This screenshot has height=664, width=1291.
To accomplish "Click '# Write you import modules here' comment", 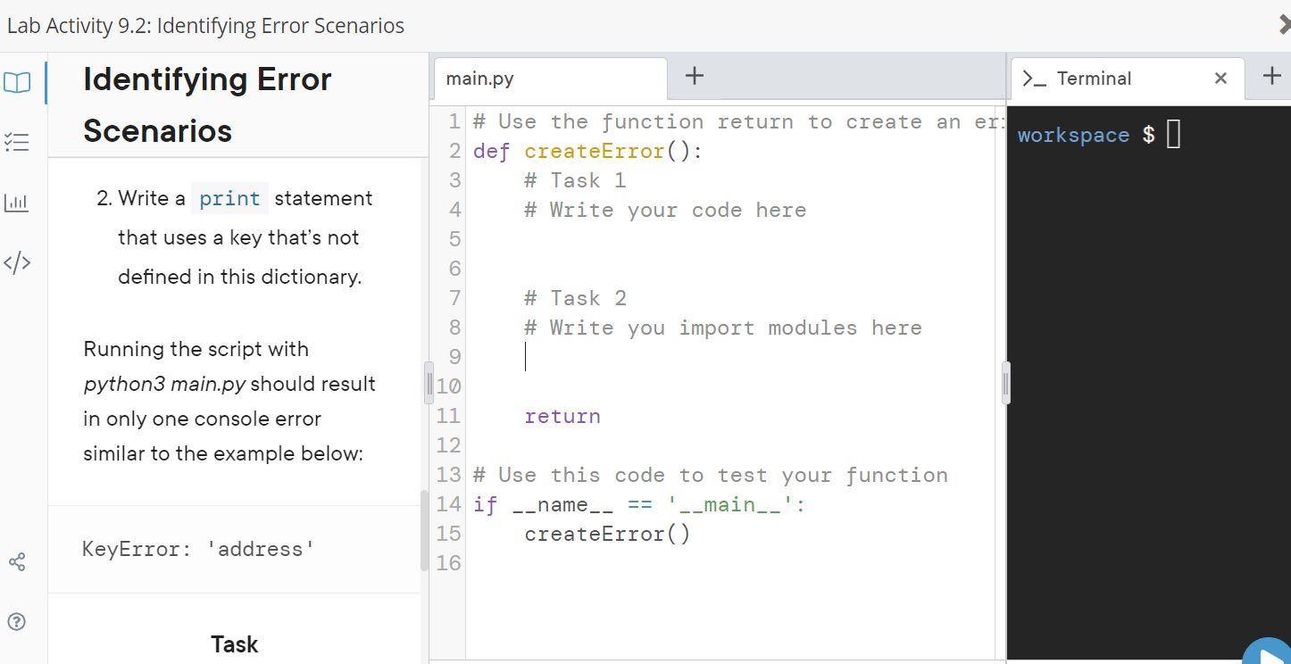I will (723, 328).
